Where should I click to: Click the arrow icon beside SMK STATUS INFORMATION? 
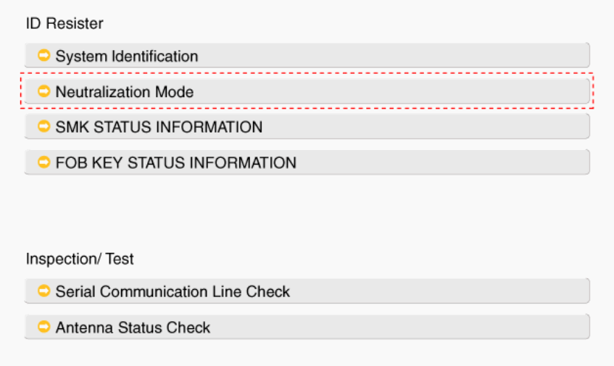point(44,126)
